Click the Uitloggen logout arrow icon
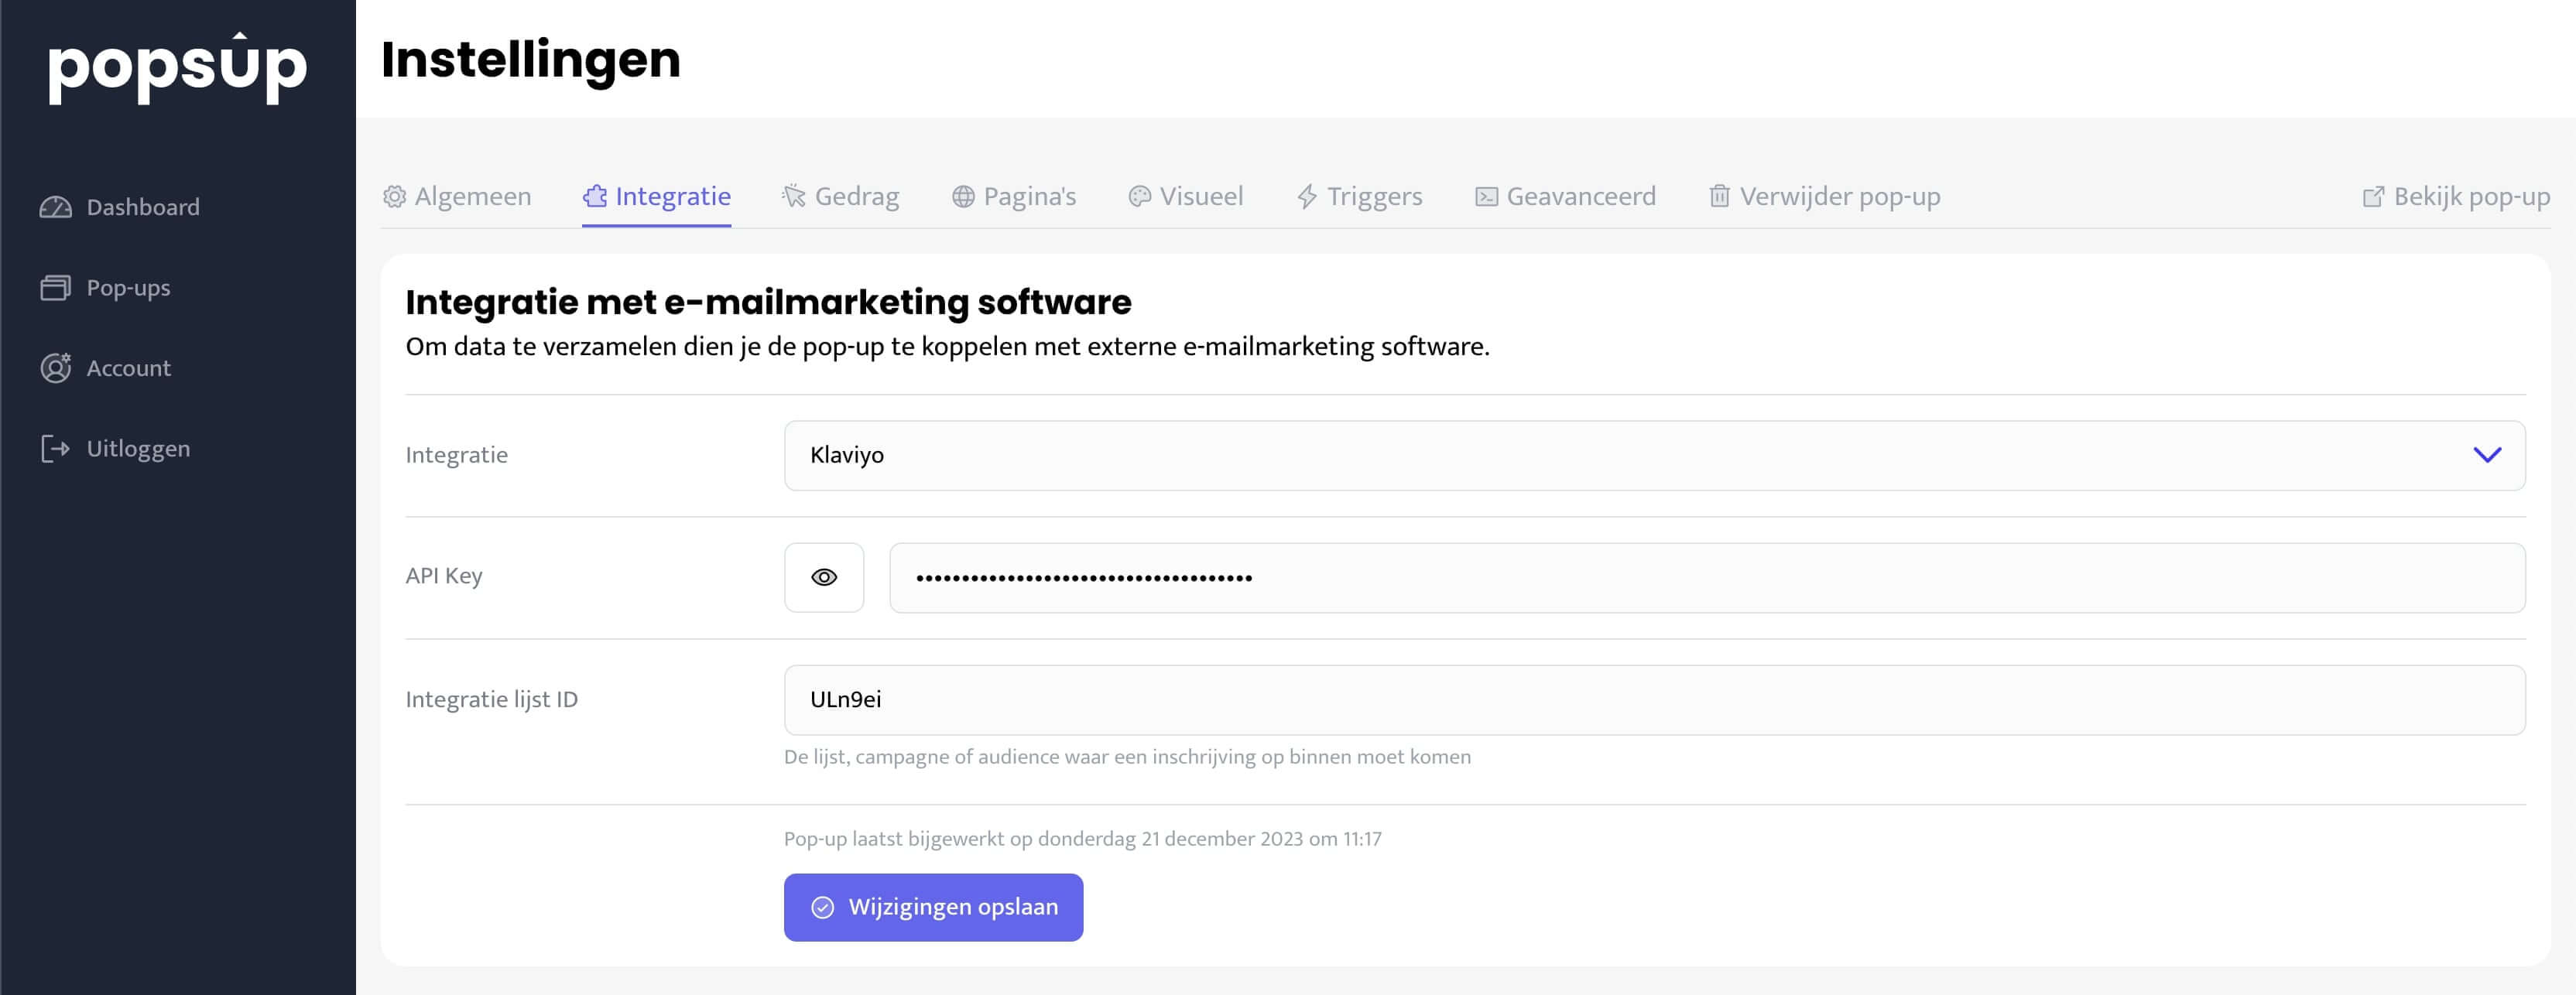The height and width of the screenshot is (995, 2576). 55,448
